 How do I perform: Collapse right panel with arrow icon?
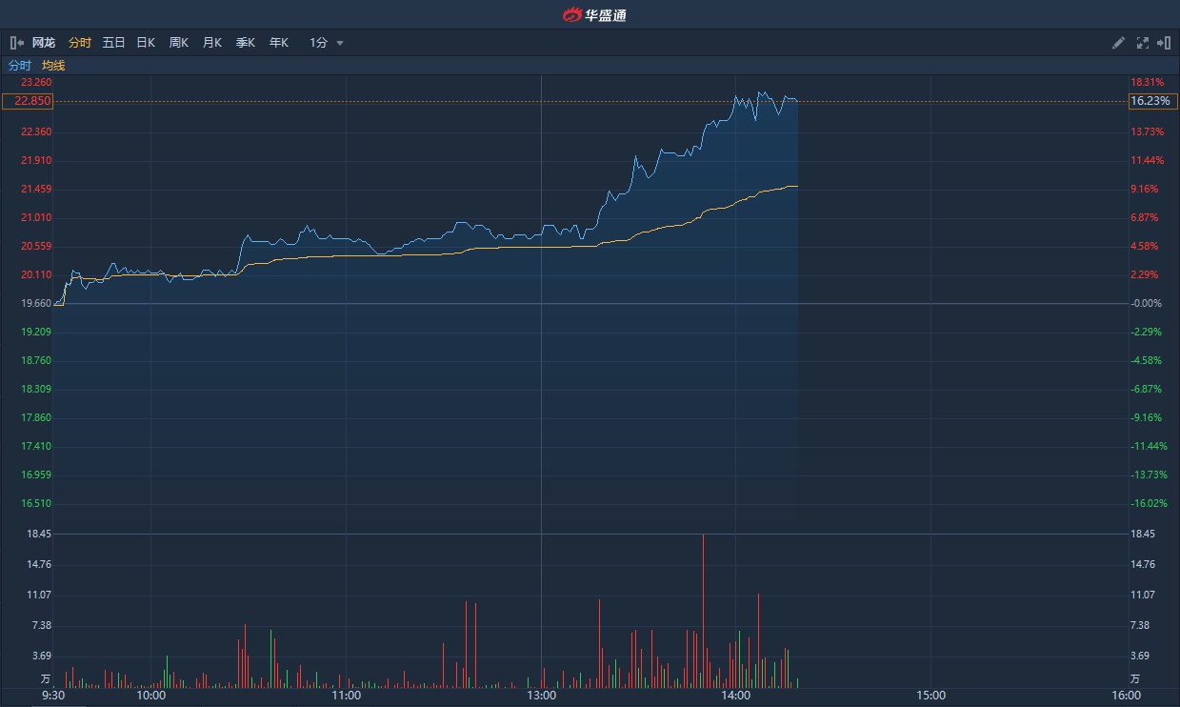click(1163, 43)
